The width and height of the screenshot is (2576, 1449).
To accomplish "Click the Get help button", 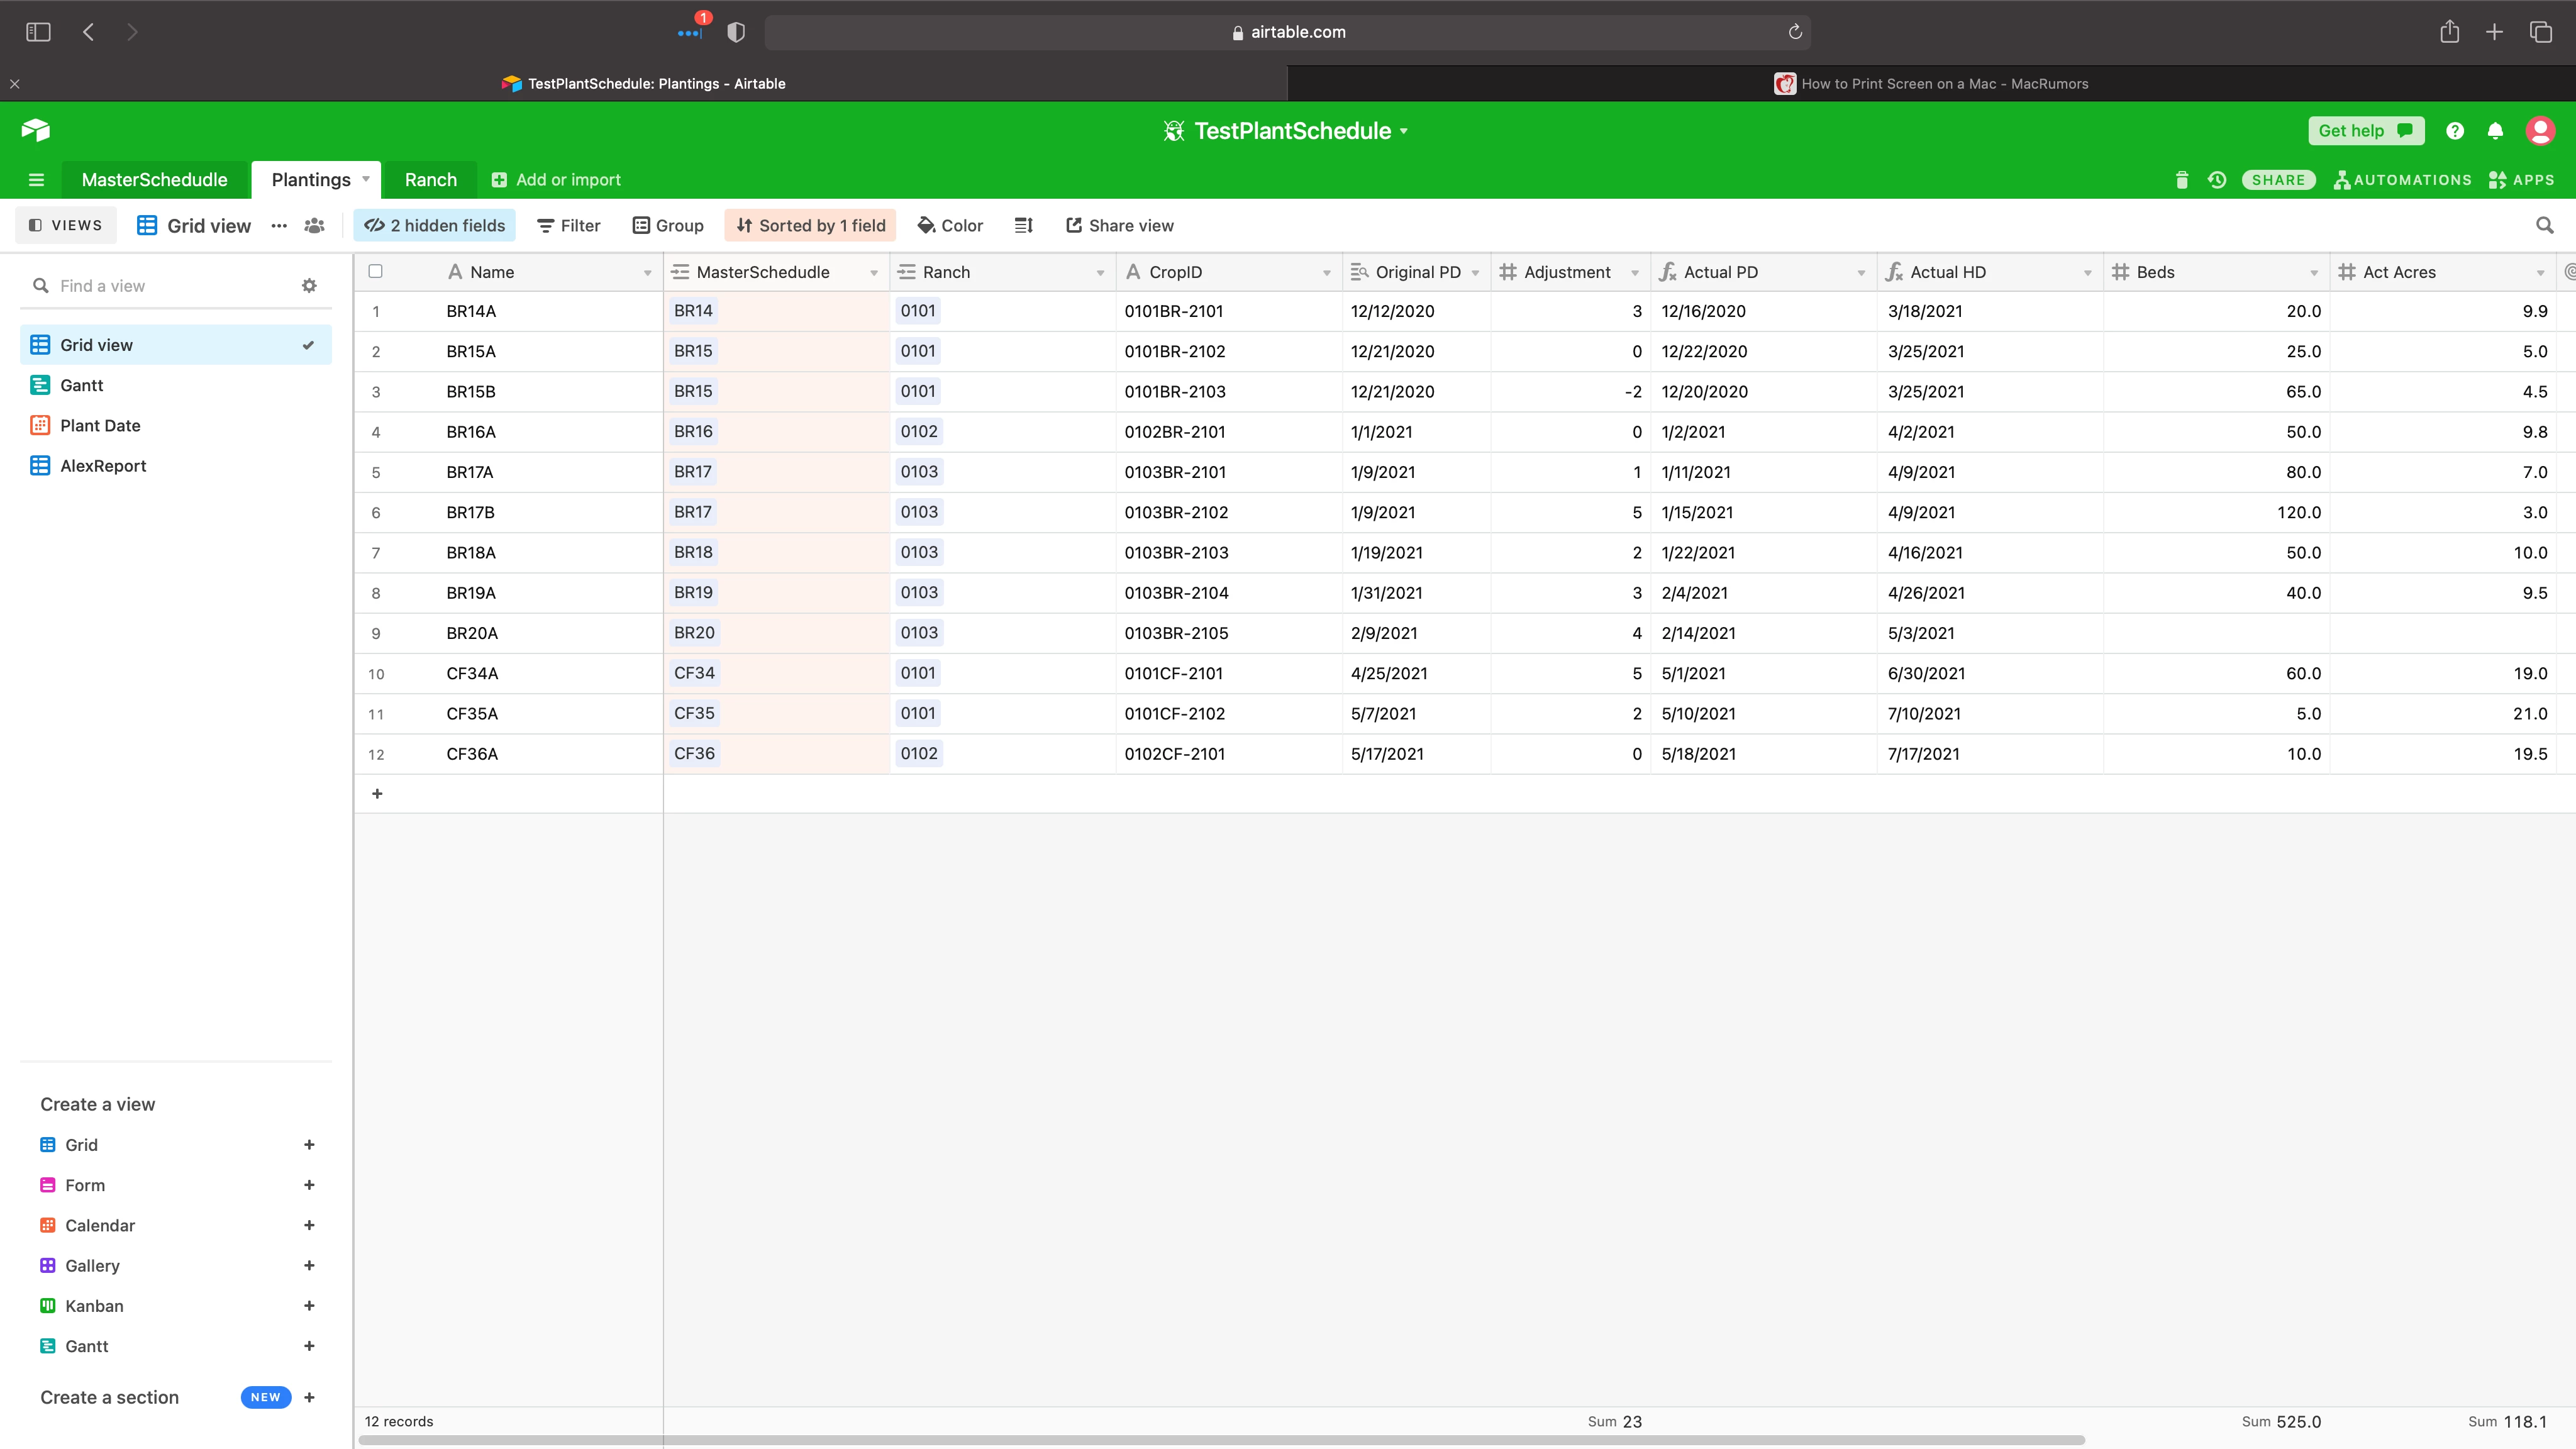I will tap(2366, 131).
